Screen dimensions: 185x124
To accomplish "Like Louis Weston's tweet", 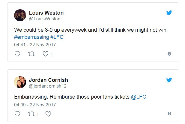I will (x=46, y=54).
